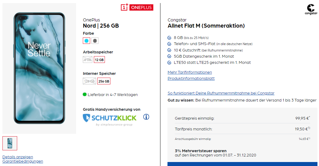Select the blue color swatch
This screenshot has height=166, width=319.
[86, 41]
